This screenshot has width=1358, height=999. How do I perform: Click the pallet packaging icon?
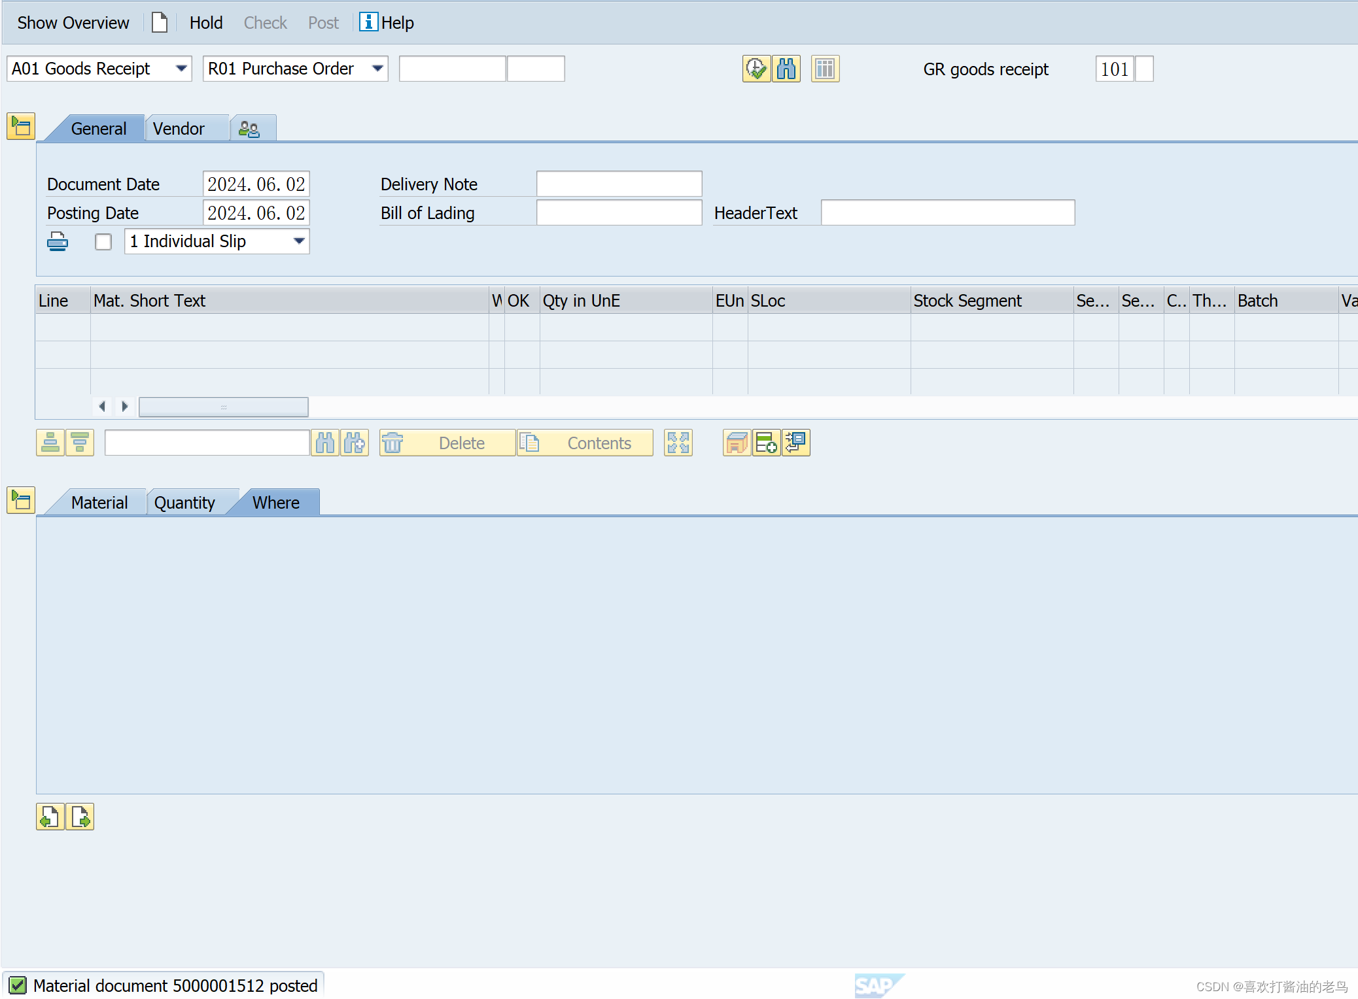737,443
